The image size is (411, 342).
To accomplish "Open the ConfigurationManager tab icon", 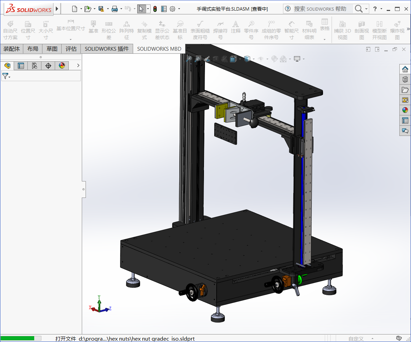I will point(35,66).
